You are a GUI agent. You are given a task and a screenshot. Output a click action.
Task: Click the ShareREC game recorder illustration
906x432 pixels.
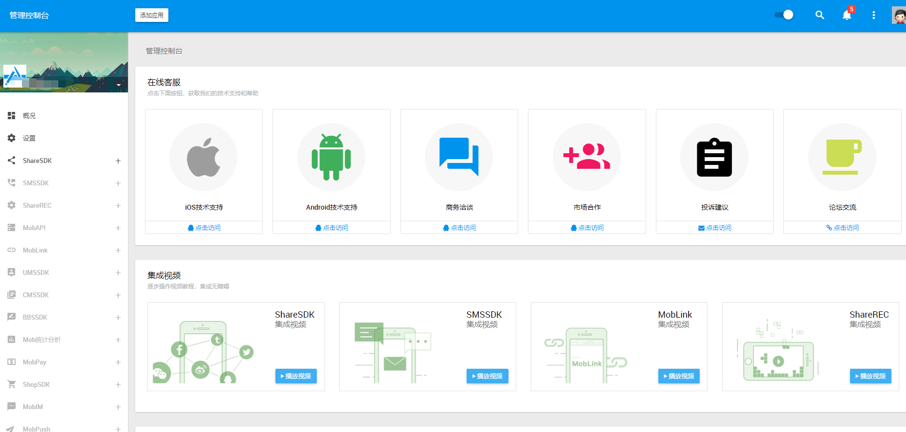click(x=778, y=350)
